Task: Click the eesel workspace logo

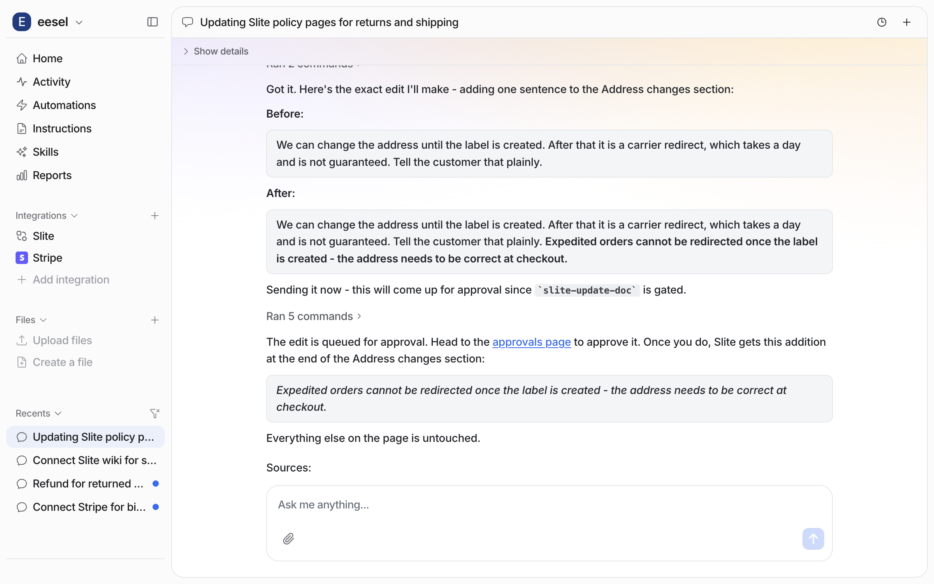Action: coord(22,22)
